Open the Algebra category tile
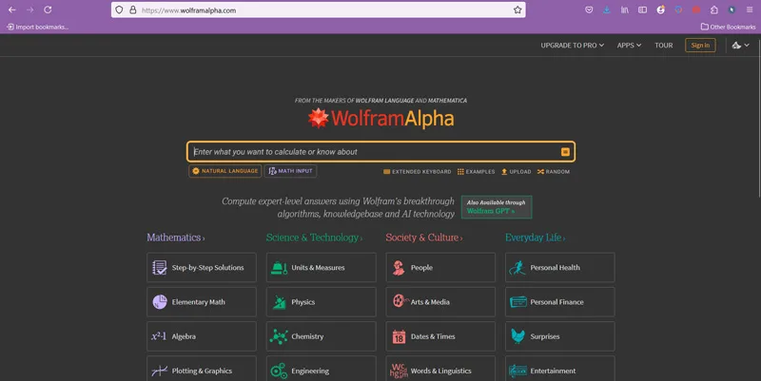761x381 pixels. tap(202, 336)
